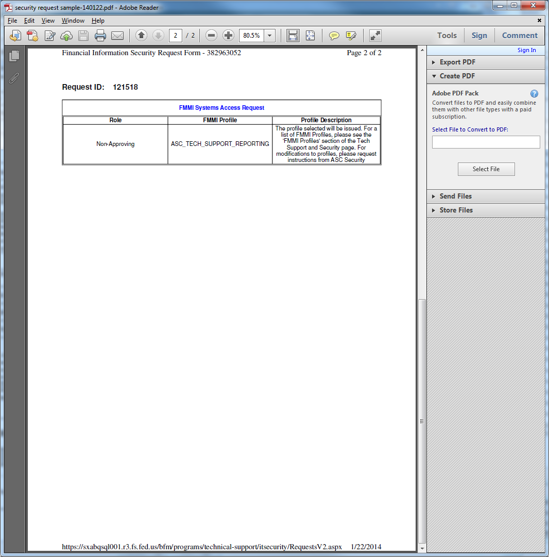Click the Save (floppy disk) icon
This screenshot has width=549, height=557.
point(83,36)
